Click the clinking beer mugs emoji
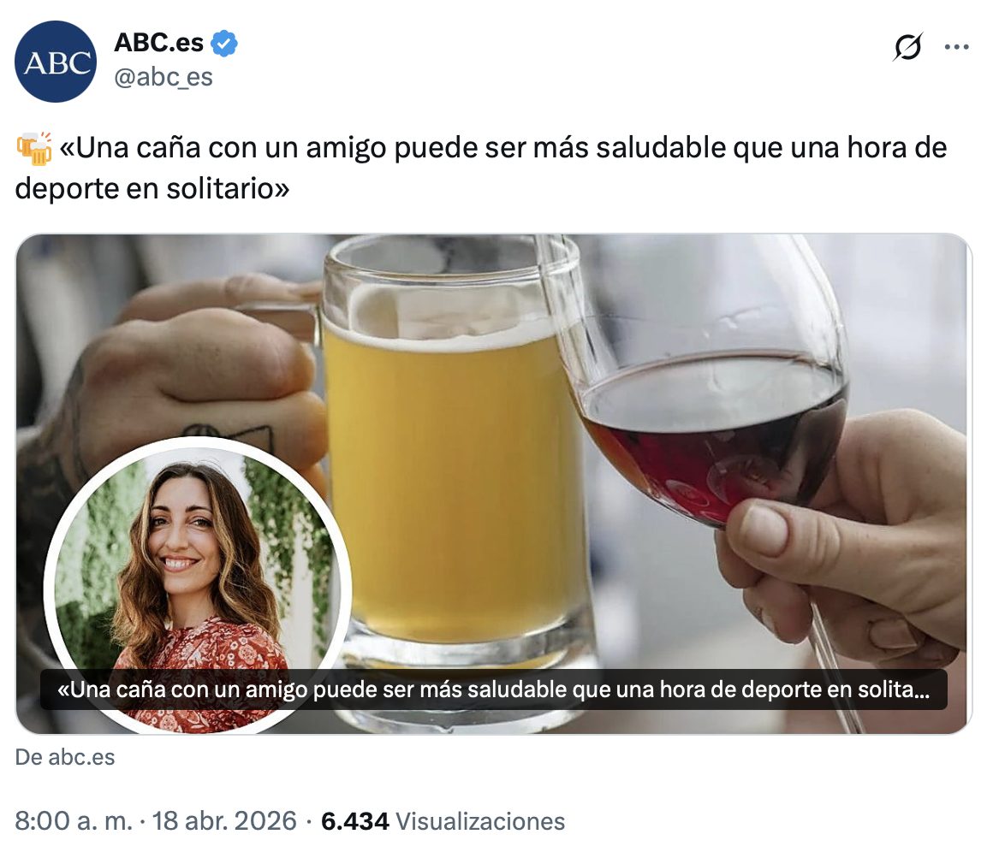 point(34,149)
